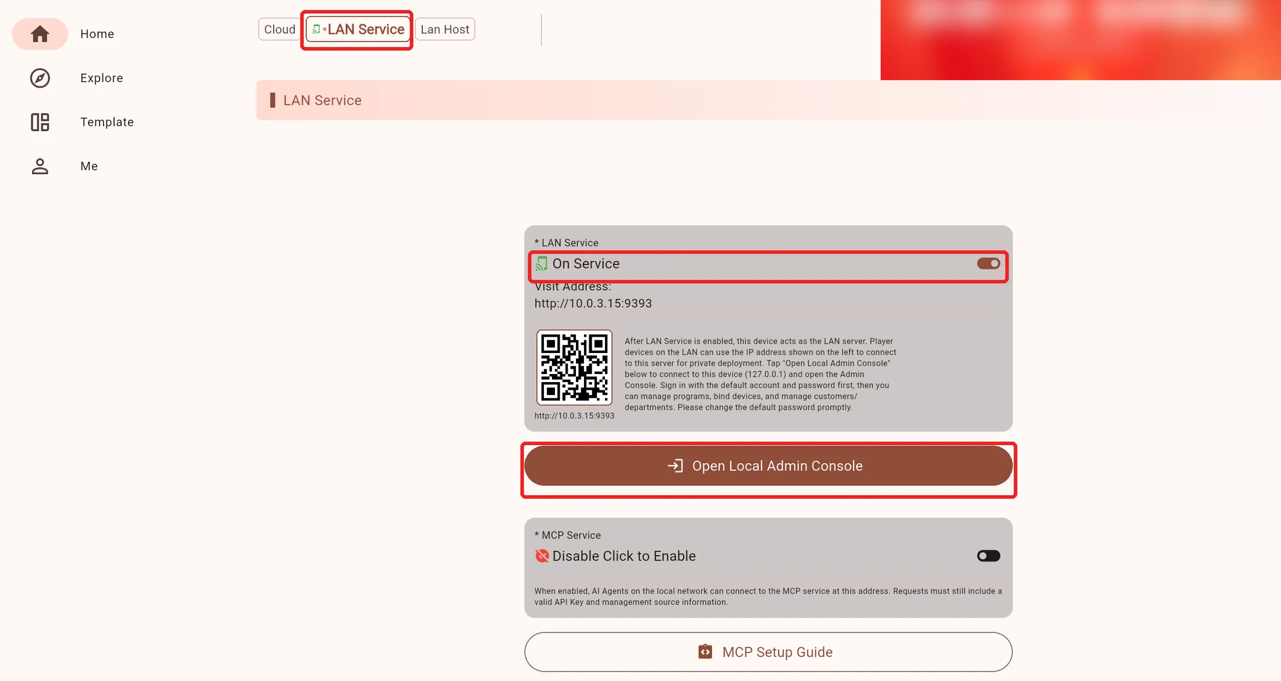
Task: Click the LAN Service description paragraph
Action: click(x=760, y=375)
